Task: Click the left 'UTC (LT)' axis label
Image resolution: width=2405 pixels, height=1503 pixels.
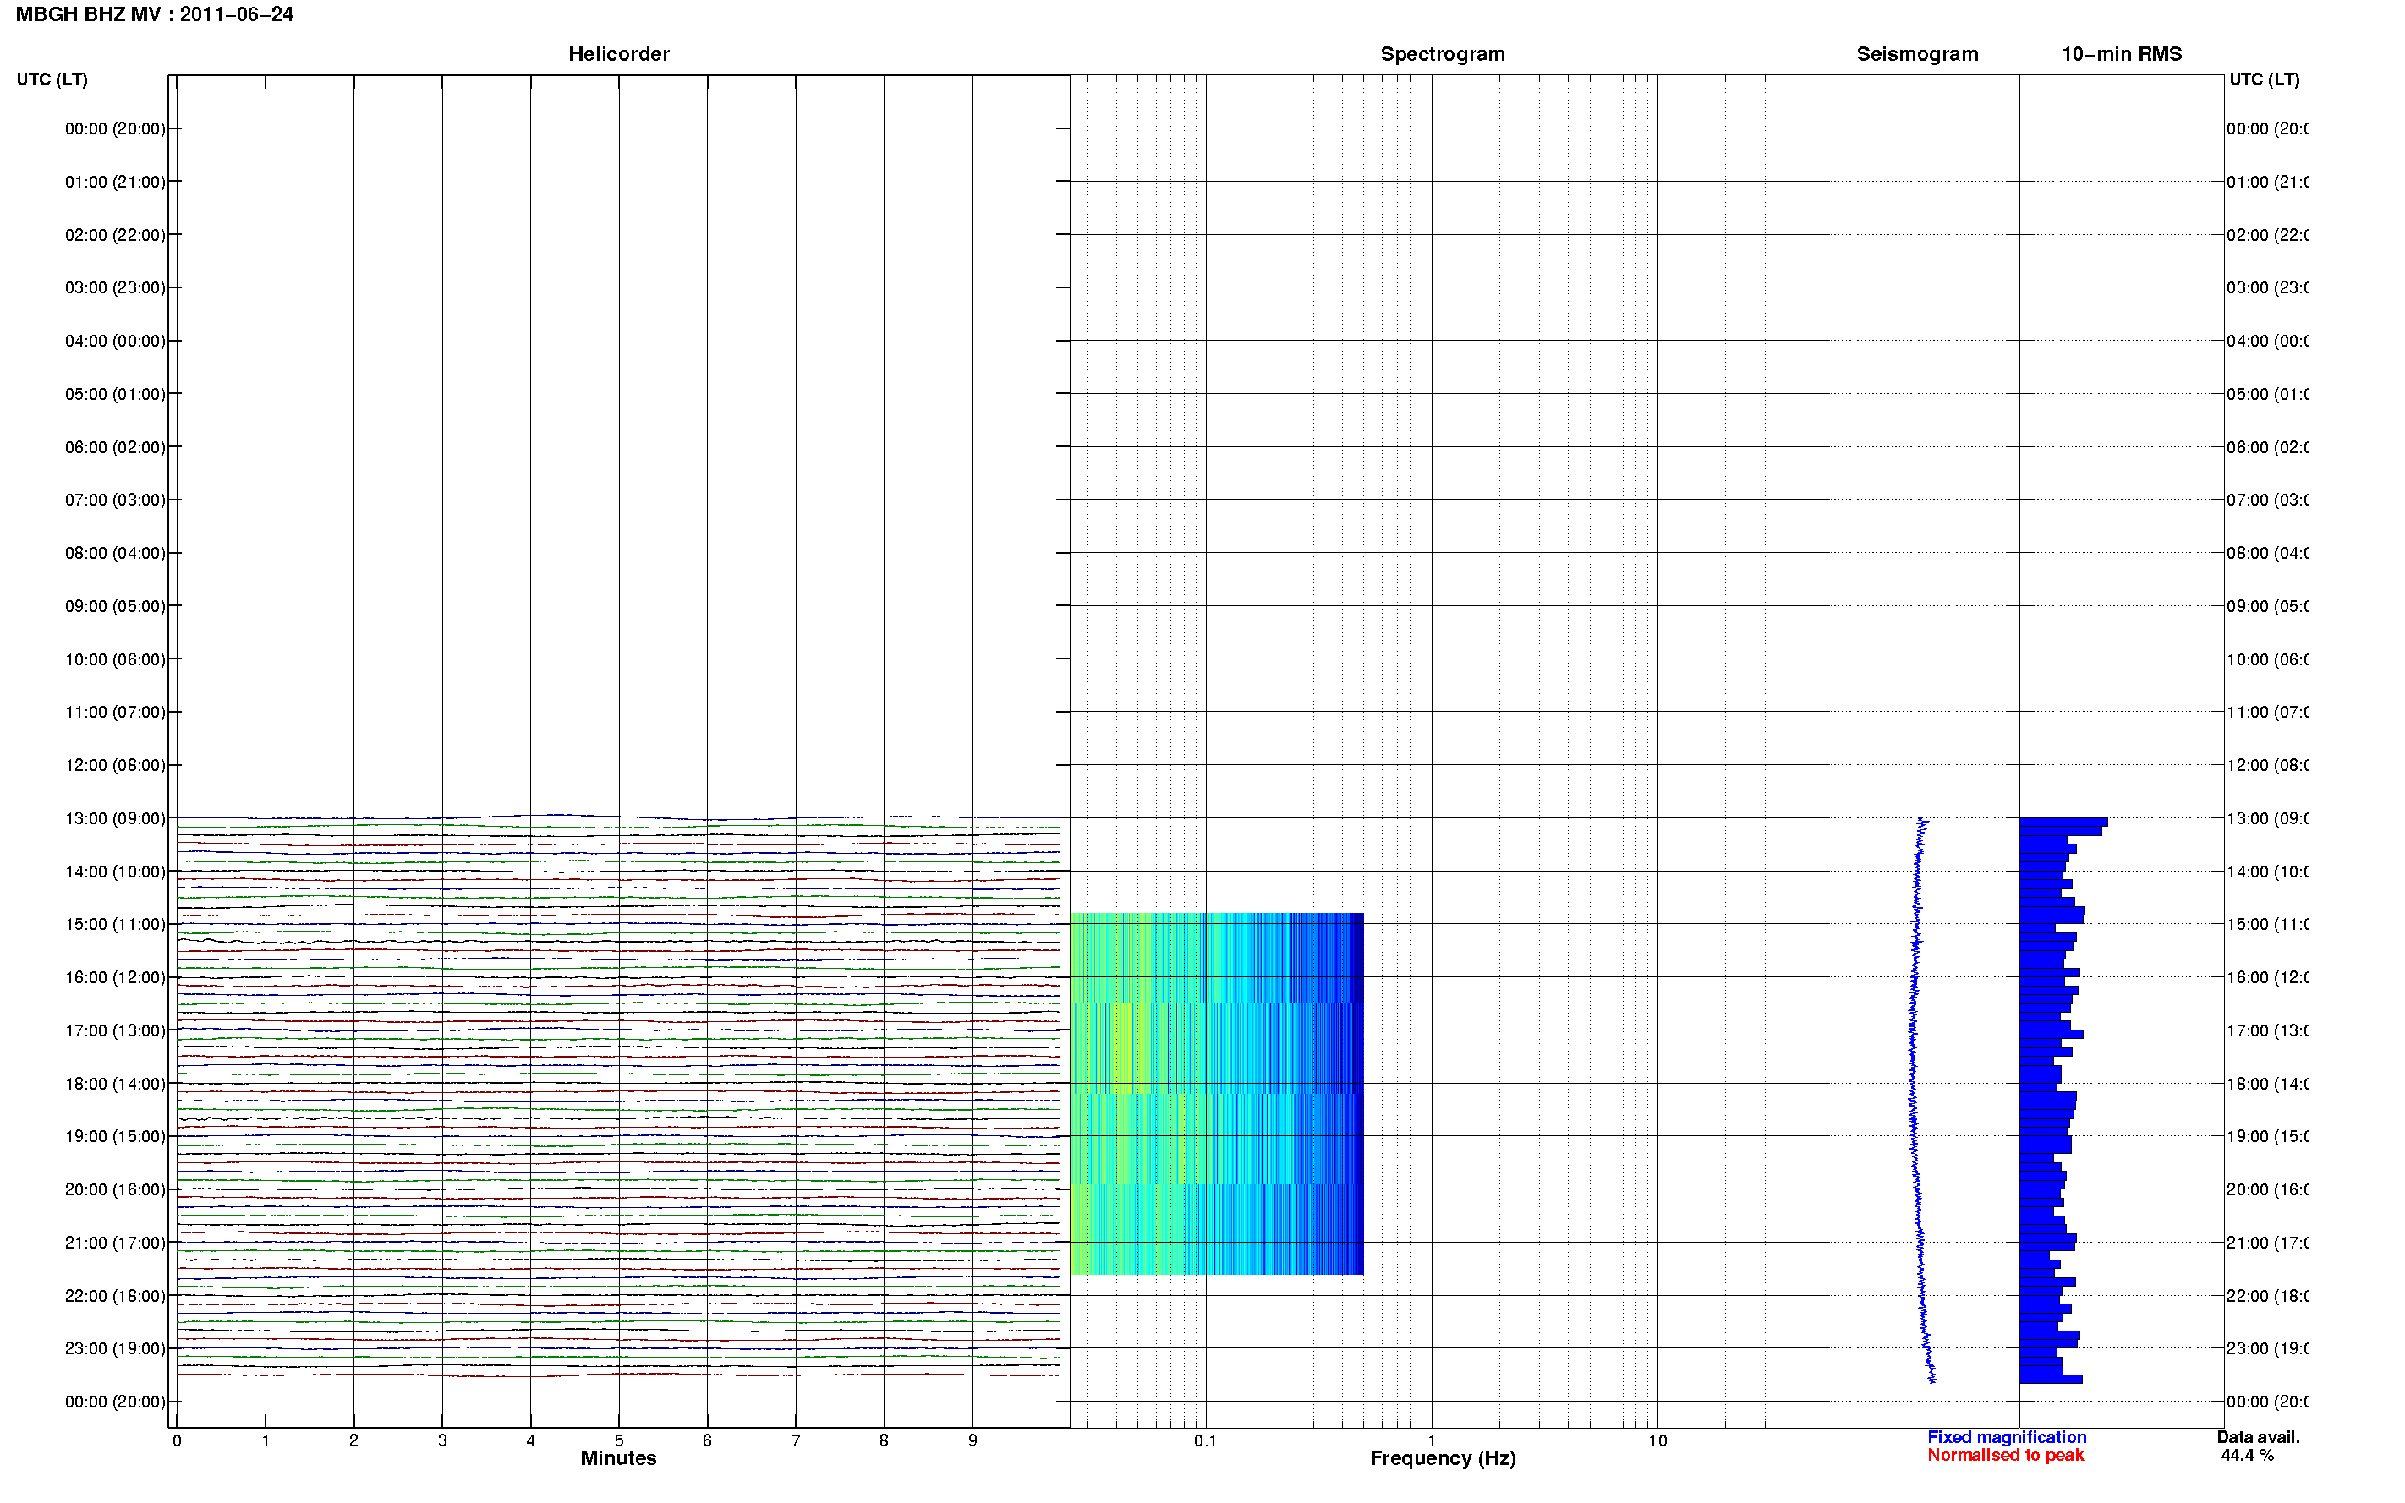Action: tap(52, 79)
